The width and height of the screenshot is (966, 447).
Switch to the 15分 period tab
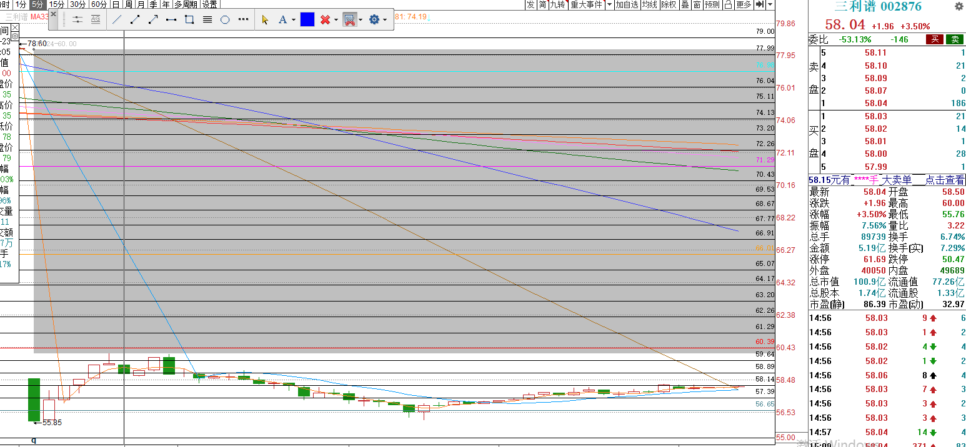(57, 4)
